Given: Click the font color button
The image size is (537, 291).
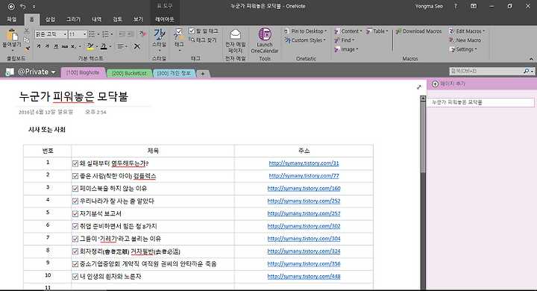Looking at the screenshot, I should [x=104, y=46].
